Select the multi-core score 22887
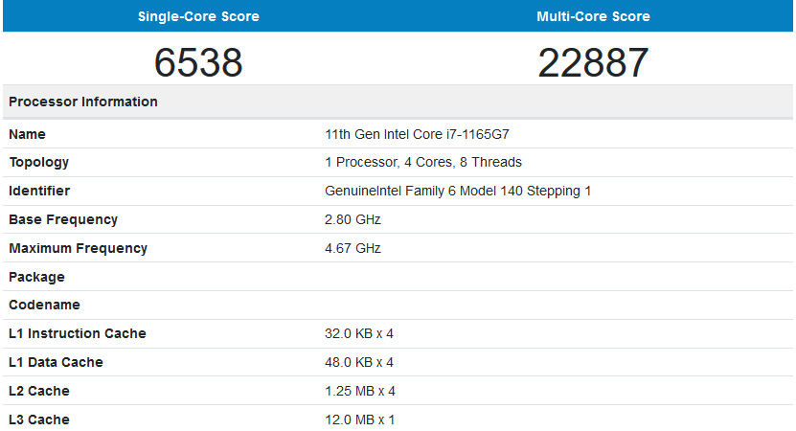The height and width of the screenshot is (431, 796). 594,62
